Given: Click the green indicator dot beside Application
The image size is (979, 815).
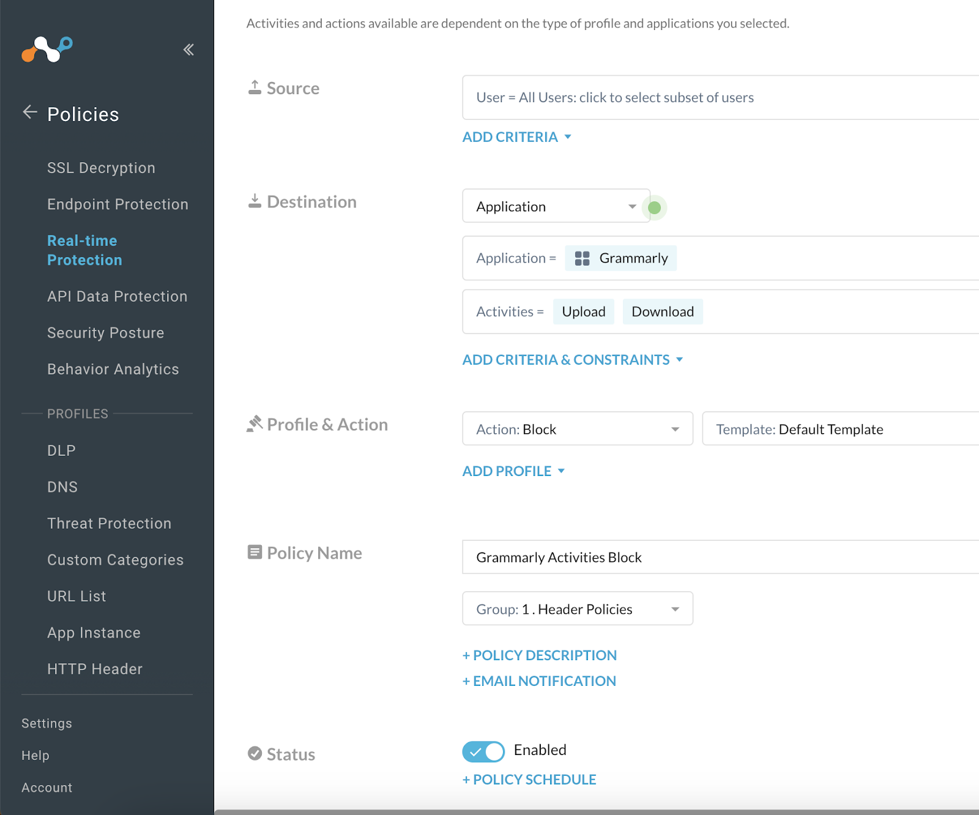Looking at the screenshot, I should point(654,207).
